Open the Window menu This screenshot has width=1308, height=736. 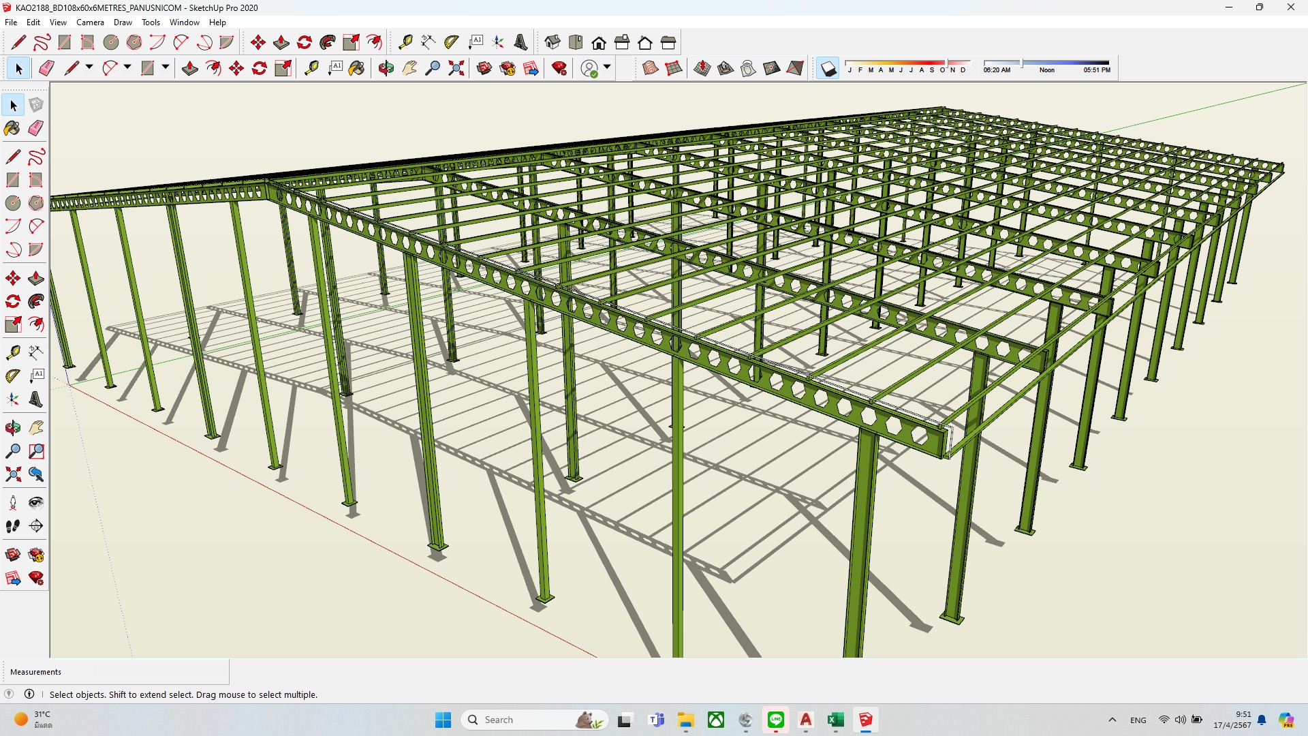(184, 22)
